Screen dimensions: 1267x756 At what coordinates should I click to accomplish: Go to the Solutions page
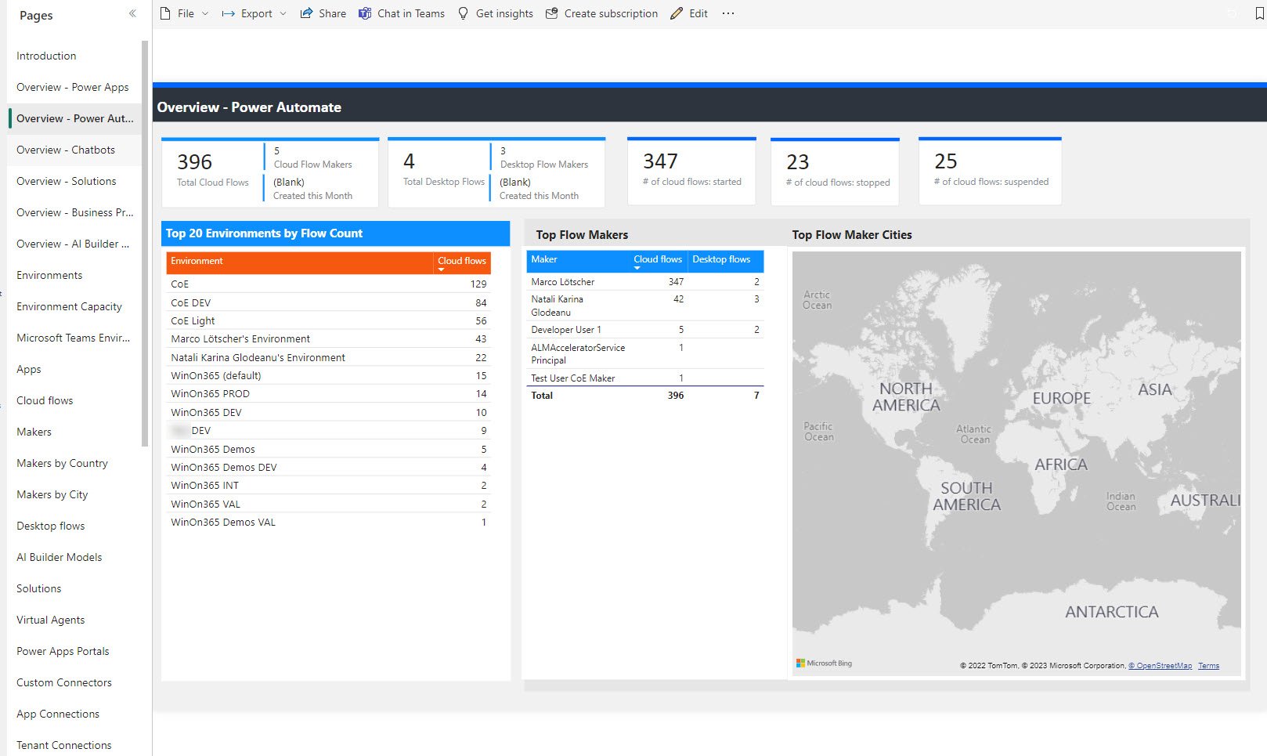tap(75, 588)
